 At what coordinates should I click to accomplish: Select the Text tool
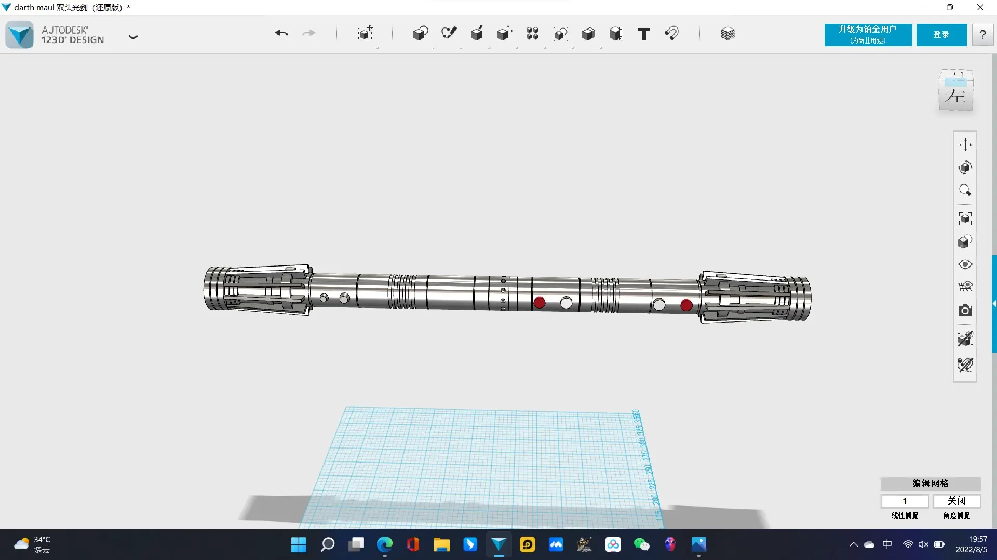(644, 34)
